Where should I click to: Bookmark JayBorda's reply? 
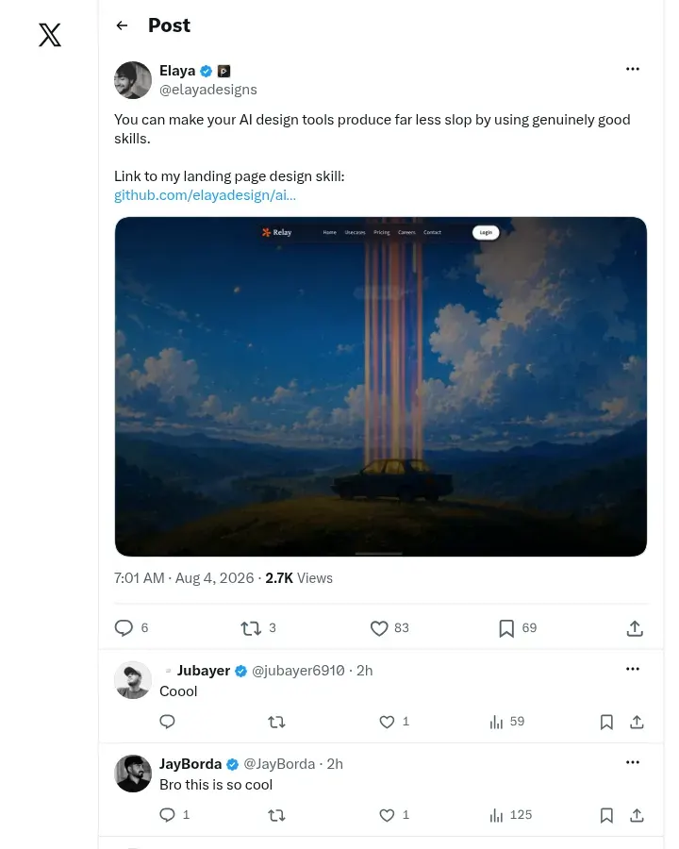(x=606, y=815)
